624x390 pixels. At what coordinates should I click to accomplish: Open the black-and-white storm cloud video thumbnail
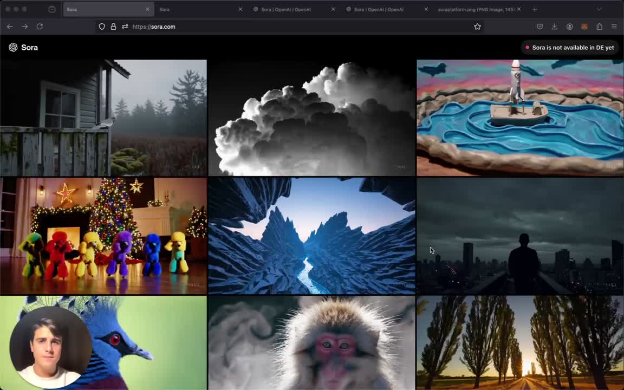tap(312, 118)
